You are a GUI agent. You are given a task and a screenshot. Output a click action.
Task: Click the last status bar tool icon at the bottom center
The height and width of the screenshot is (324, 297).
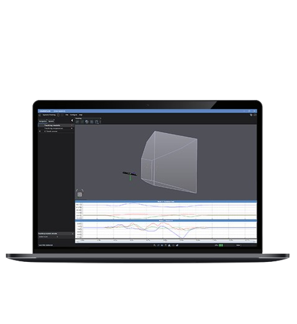pyautogui.click(x=177, y=245)
